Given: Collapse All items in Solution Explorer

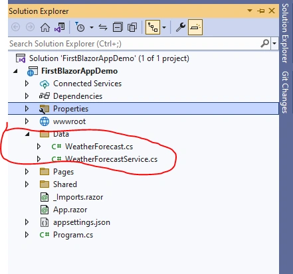Looking at the screenshot, I should click(x=118, y=27).
